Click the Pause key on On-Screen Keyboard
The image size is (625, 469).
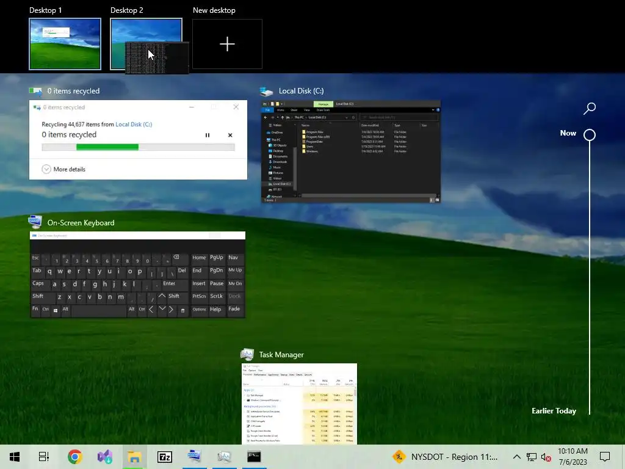(x=217, y=285)
